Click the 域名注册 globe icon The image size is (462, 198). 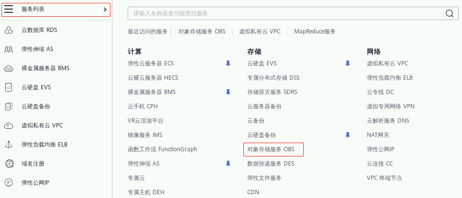(9, 164)
